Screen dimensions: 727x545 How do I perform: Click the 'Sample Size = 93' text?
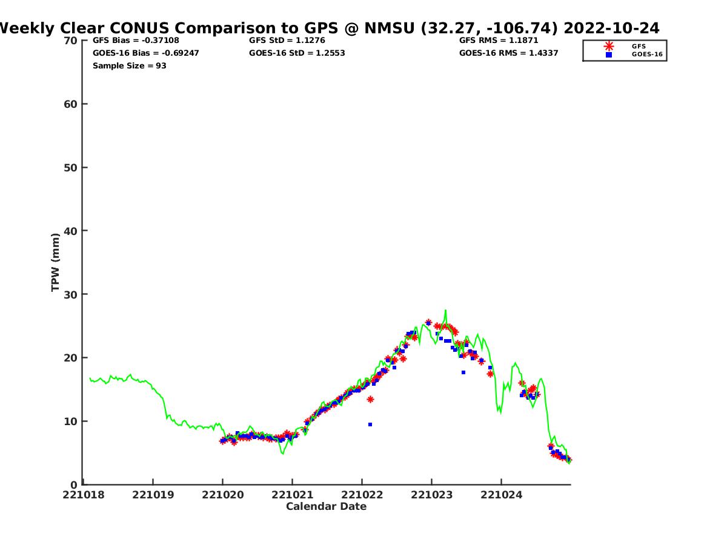(130, 66)
